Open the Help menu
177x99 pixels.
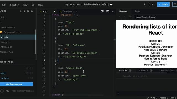(x=40, y=5)
